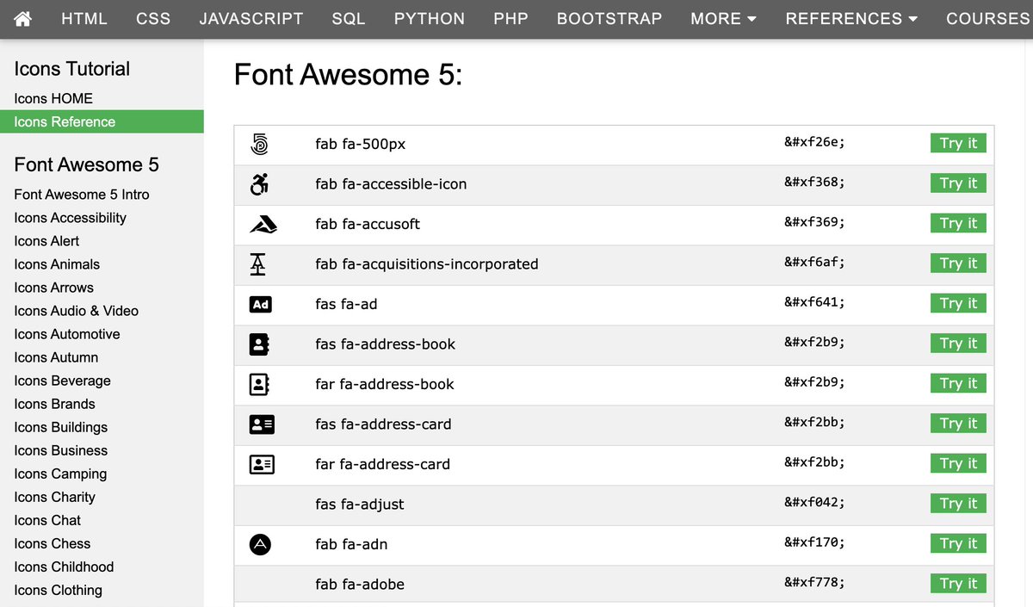The height and width of the screenshot is (607, 1033).
Task: Open the REFERENCES dropdown menu
Action: (x=851, y=18)
